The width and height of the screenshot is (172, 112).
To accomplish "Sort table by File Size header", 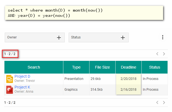I will 102,67.
